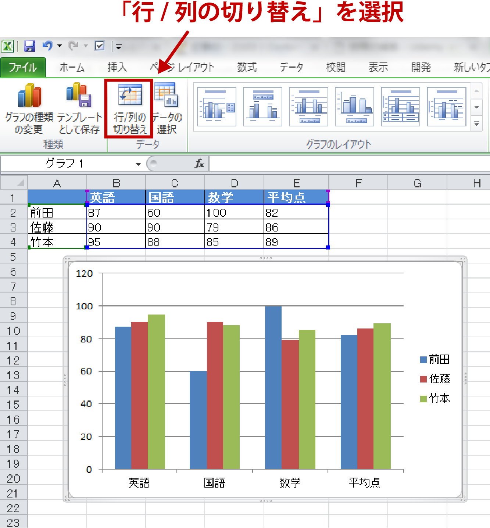Click the cell with value 95
This screenshot has width=490, height=528.
[x=116, y=241]
